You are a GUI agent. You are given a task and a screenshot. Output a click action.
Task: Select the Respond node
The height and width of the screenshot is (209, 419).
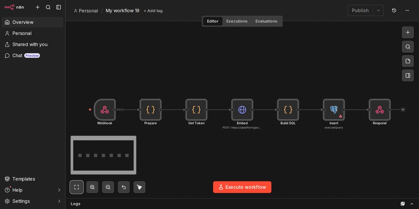[380, 110]
